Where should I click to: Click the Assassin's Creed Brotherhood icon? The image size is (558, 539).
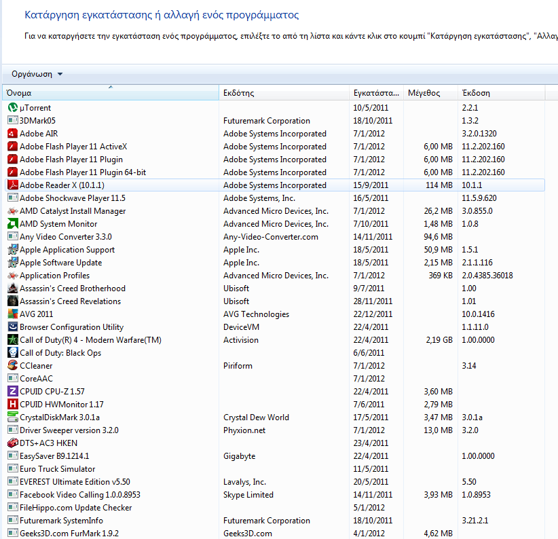click(x=13, y=289)
